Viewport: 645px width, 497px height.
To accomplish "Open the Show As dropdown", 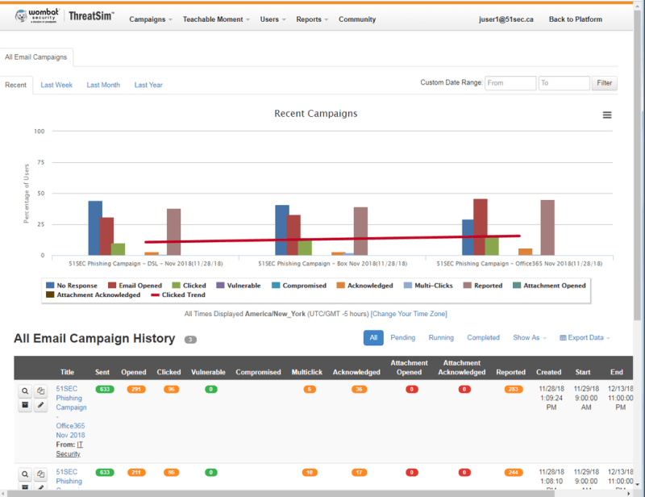I will (x=530, y=337).
